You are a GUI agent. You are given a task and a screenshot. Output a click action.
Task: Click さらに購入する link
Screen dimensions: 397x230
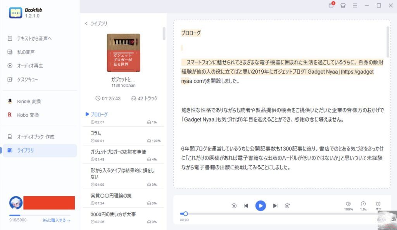pos(56,220)
